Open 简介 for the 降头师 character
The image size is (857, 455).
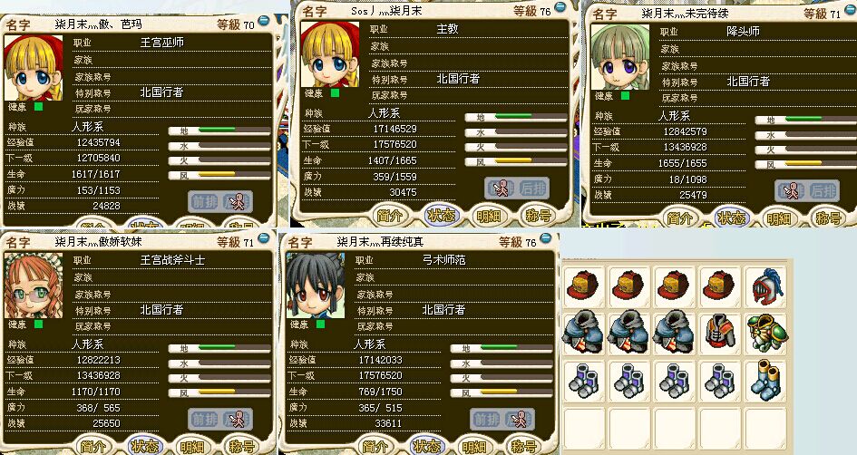pyautogui.click(x=680, y=218)
